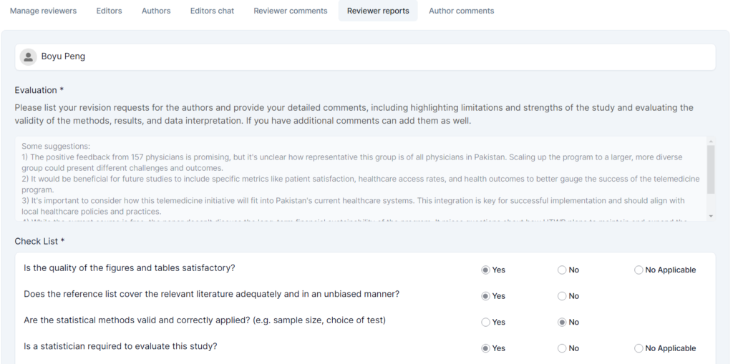733x364 pixels.
Task: Select No for reference list coverage
Action: (562, 296)
